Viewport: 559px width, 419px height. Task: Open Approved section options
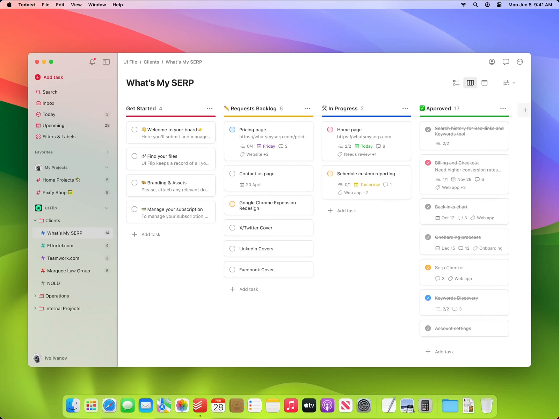pyautogui.click(x=503, y=109)
